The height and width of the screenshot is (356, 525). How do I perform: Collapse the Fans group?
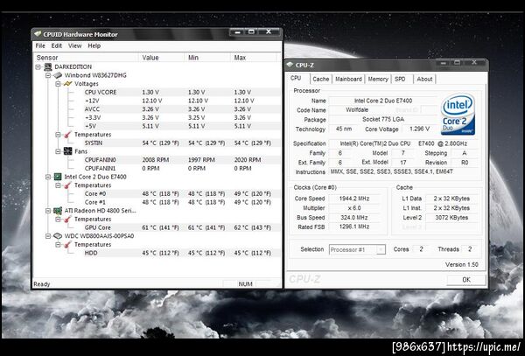point(58,151)
